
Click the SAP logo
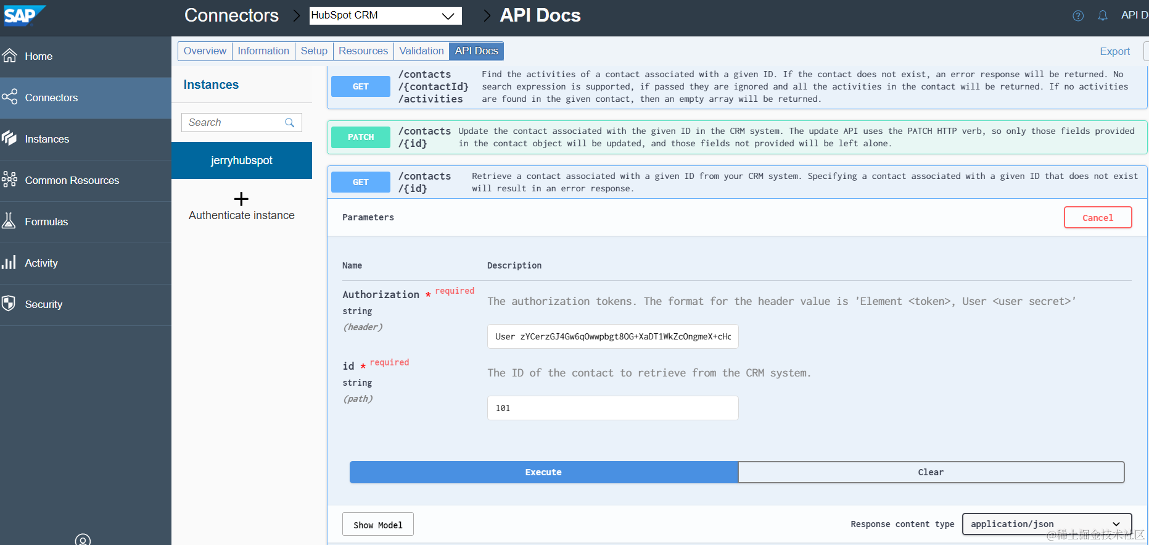[24, 15]
